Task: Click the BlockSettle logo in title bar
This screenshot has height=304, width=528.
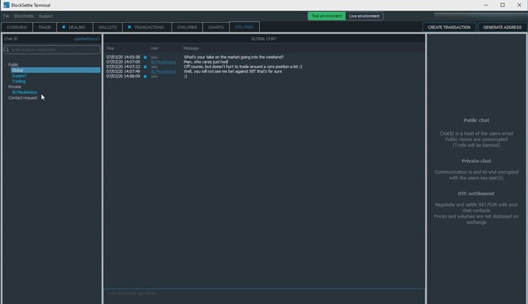Action: click(x=6, y=5)
